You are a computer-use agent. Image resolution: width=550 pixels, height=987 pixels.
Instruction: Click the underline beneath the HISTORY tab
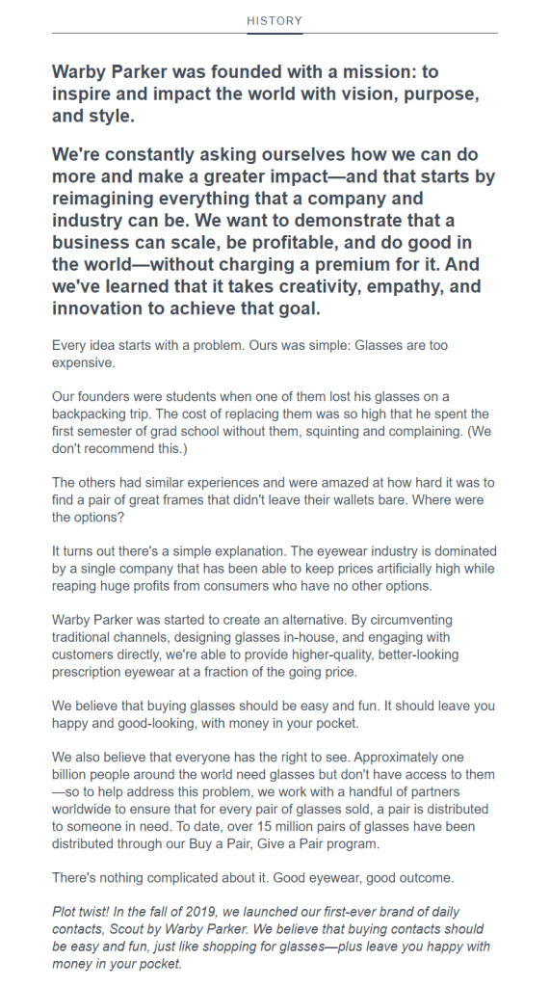[x=275, y=33]
